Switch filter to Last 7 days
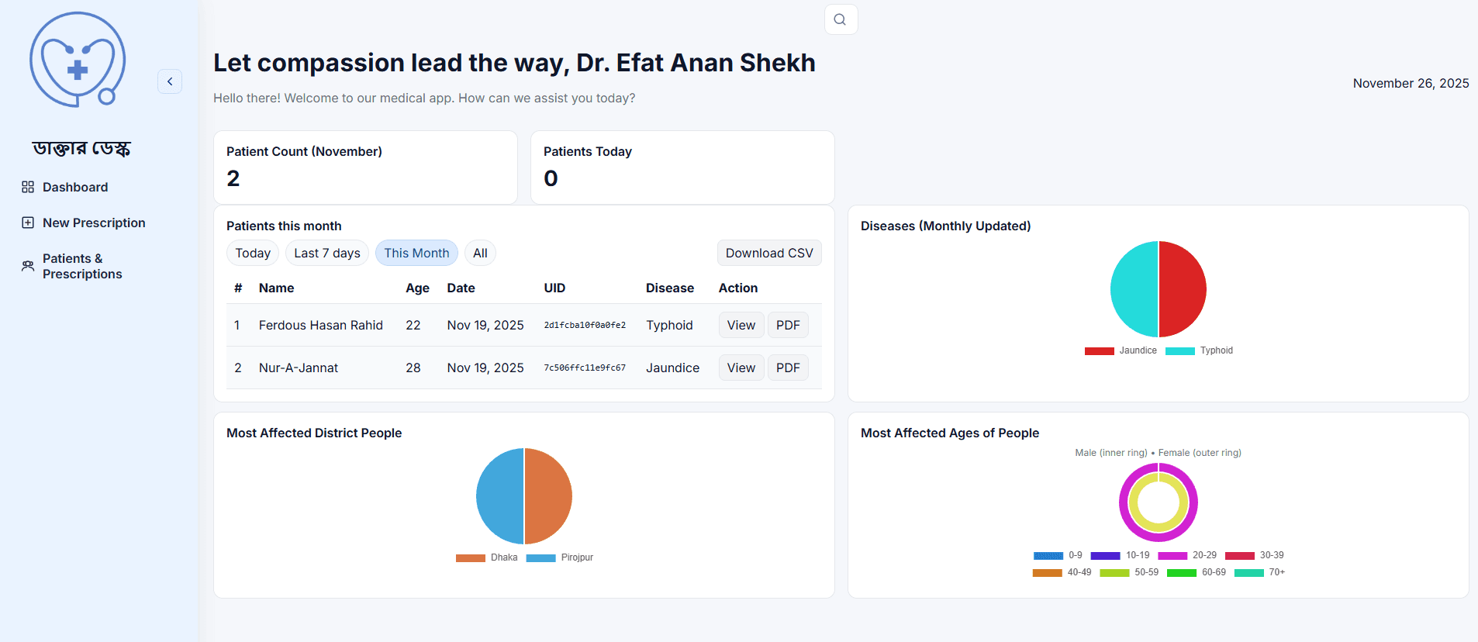1478x642 pixels. click(x=326, y=253)
